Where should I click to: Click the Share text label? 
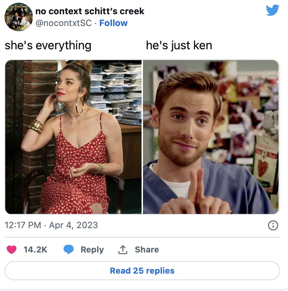147,250
